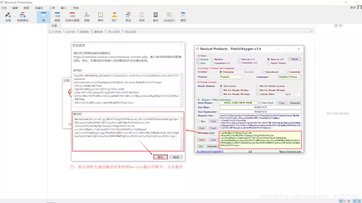Click 打开表 open table in object toolbar
The image size is (362, 203).
[55, 32]
